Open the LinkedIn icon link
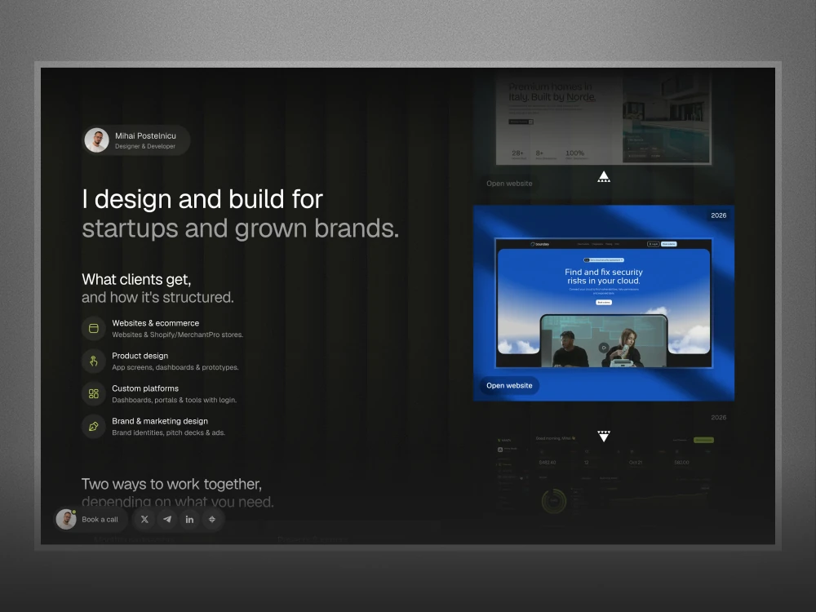Screen dimensions: 816x612 [x=189, y=519]
